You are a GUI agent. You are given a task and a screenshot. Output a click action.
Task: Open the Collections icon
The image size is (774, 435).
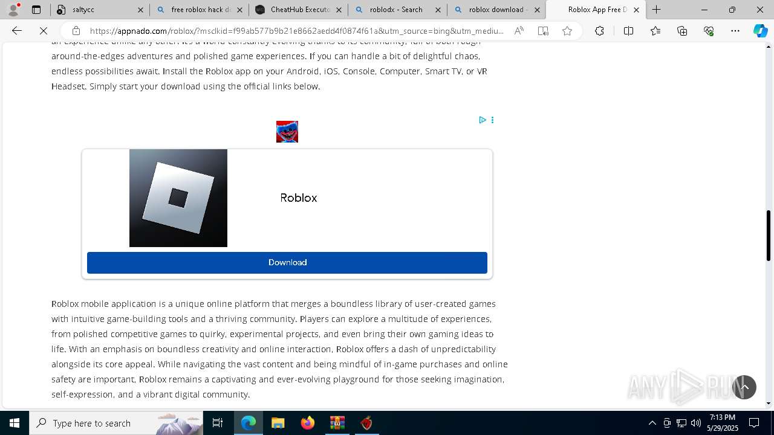pos(682,31)
